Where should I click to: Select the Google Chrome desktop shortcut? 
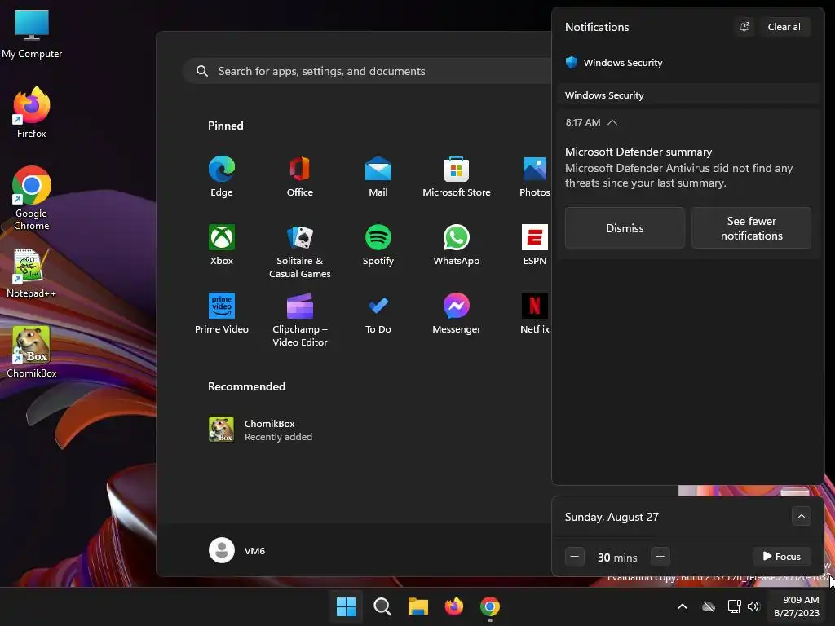[x=32, y=198]
